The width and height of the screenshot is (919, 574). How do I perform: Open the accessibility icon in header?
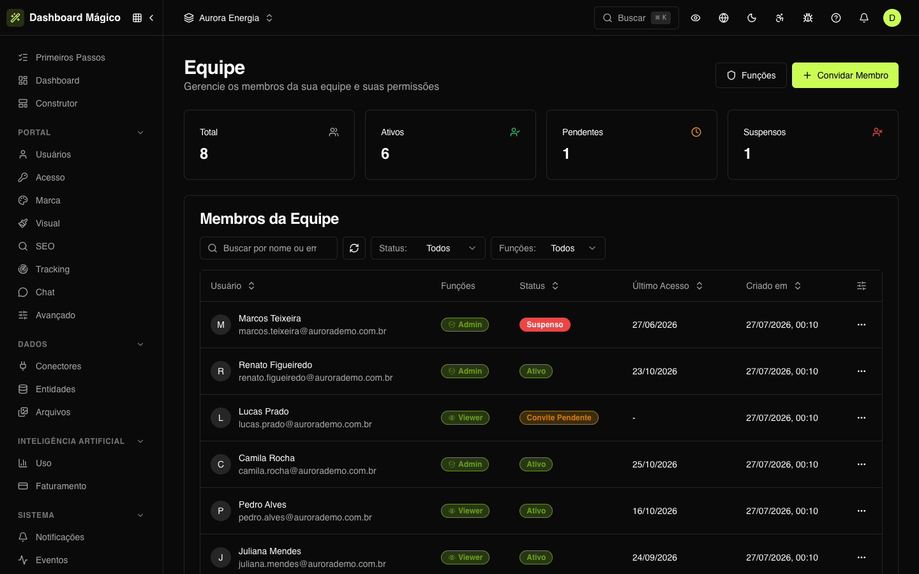(x=780, y=18)
